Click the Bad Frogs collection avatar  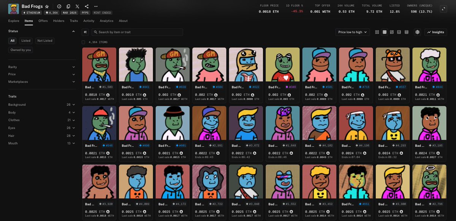pos(13,9)
